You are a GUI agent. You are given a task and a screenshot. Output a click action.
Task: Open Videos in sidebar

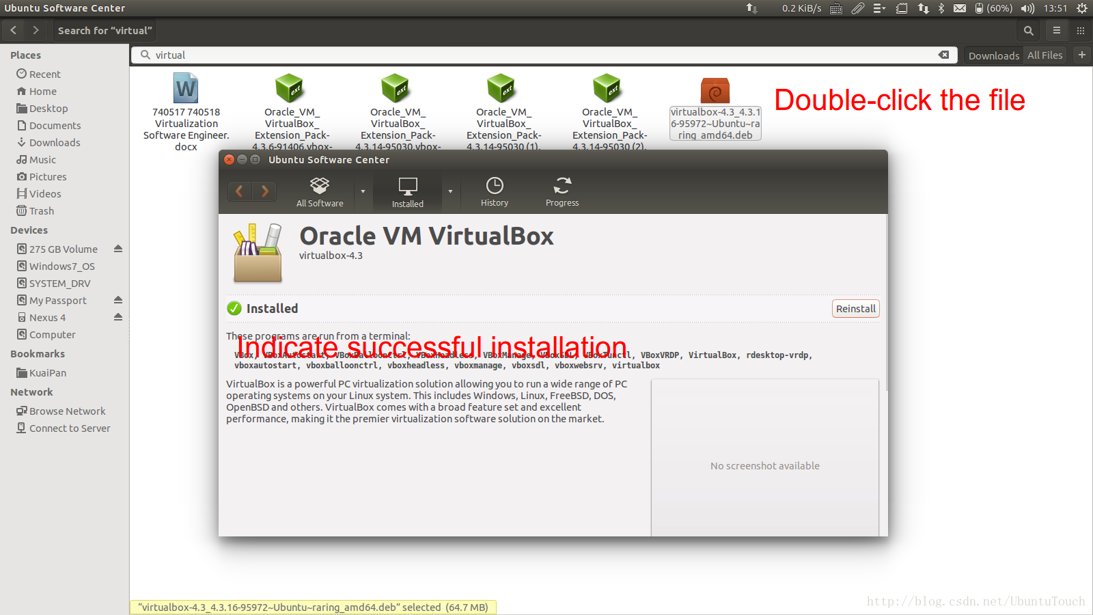(x=45, y=193)
